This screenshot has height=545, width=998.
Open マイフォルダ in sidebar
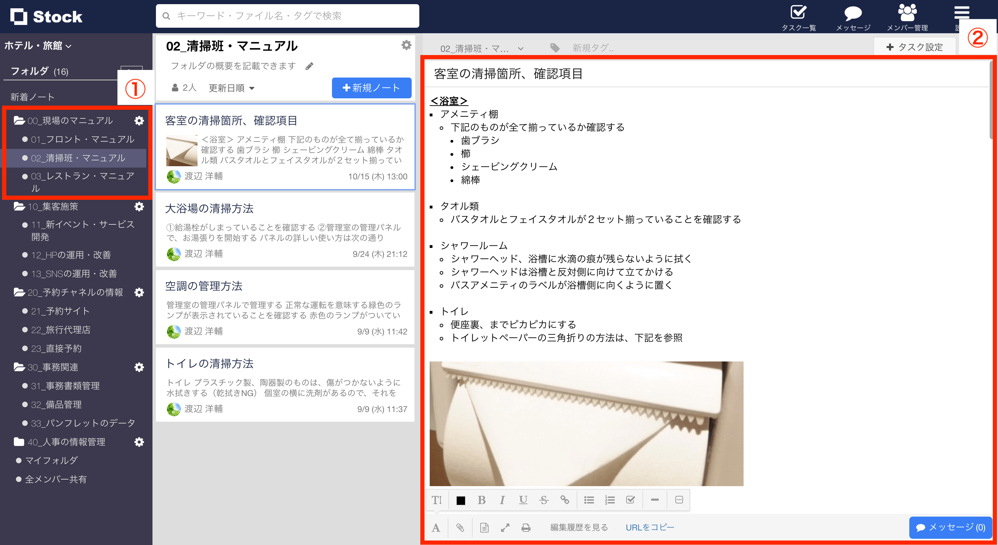click(51, 461)
